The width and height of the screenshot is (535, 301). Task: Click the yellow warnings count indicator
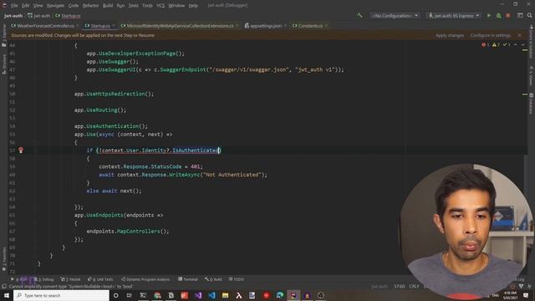click(x=496, y=44)
